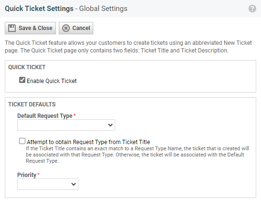Check Attempt to obtain Request Type checkbox

click(22, 141)
